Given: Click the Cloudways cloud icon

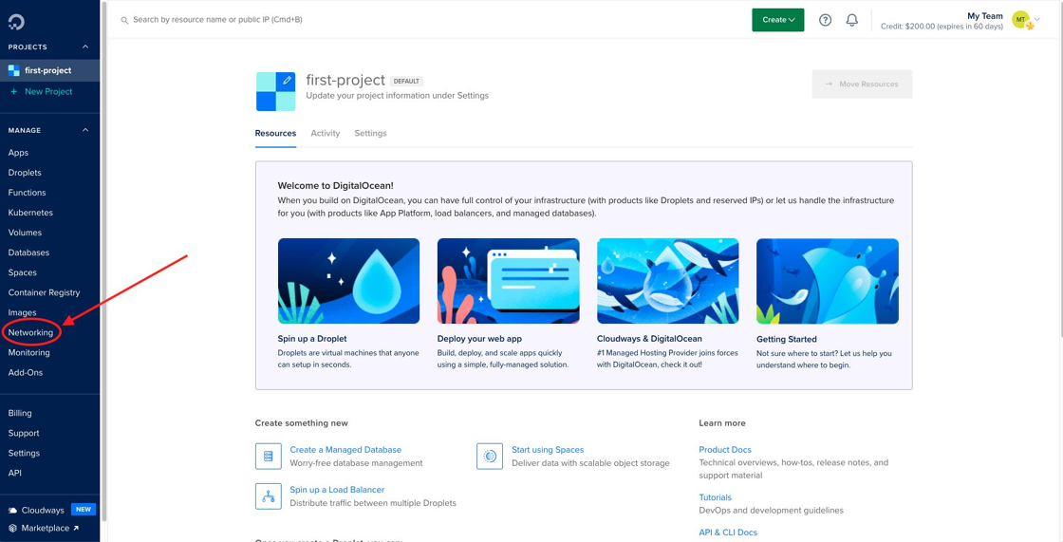Looking at the screenshot, I should (13, 510).
